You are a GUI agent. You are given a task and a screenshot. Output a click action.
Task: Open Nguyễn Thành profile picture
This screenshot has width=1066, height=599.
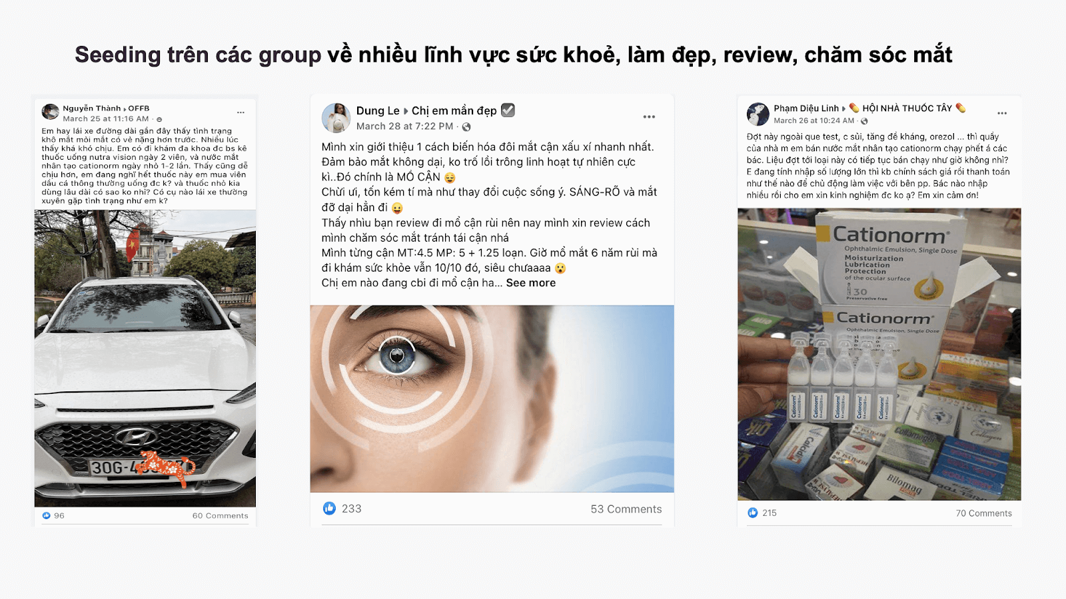pos(51,112)
